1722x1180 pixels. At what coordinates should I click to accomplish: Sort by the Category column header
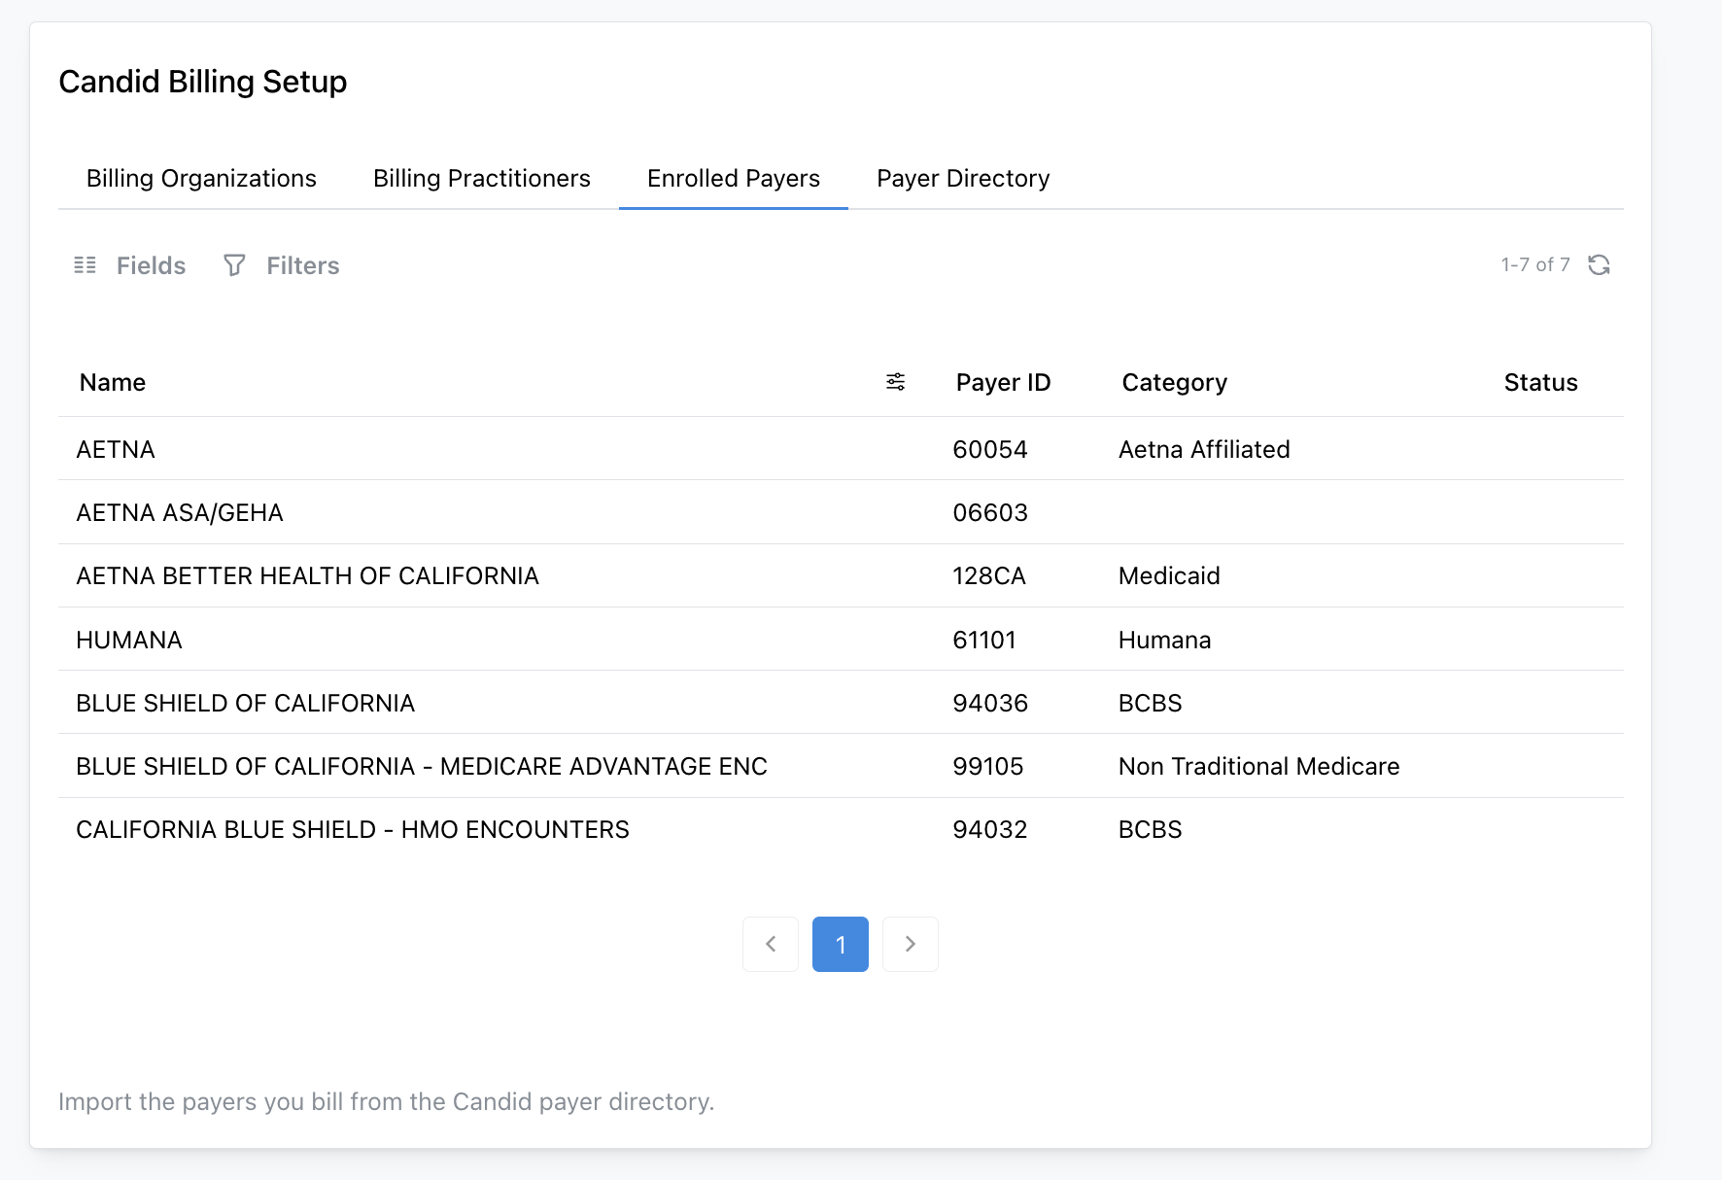(x=1174, y=383)
